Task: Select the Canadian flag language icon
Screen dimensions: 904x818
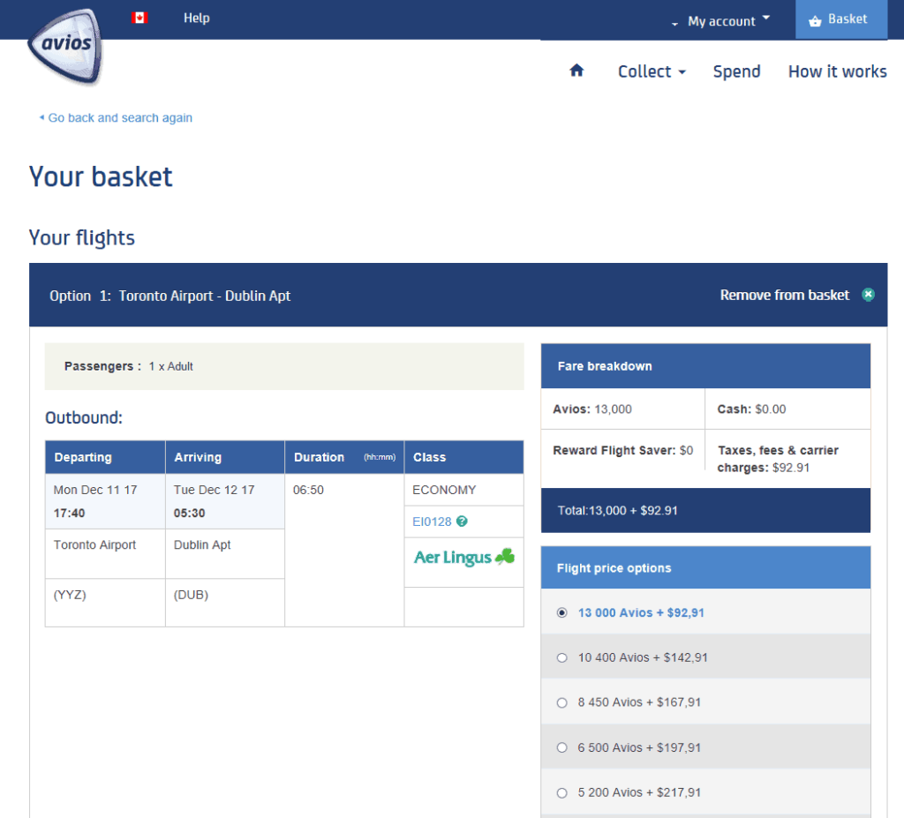Action: pyautogui.click(x=139, y=17)
